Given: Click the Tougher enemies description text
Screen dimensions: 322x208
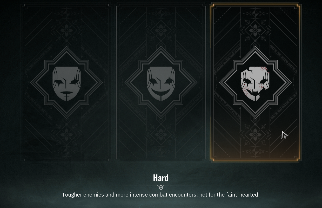Looking at the screenshot, I should (x=161, y=194).
